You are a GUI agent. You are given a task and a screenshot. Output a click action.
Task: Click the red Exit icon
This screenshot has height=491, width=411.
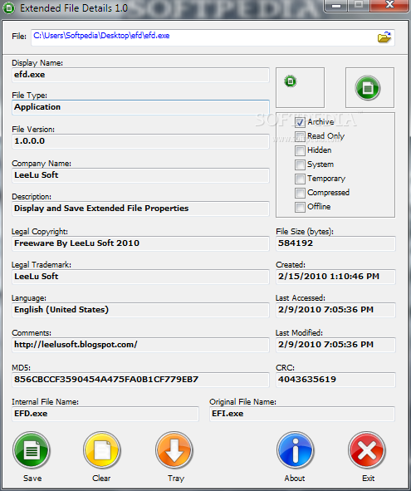[x=367, y=450]
